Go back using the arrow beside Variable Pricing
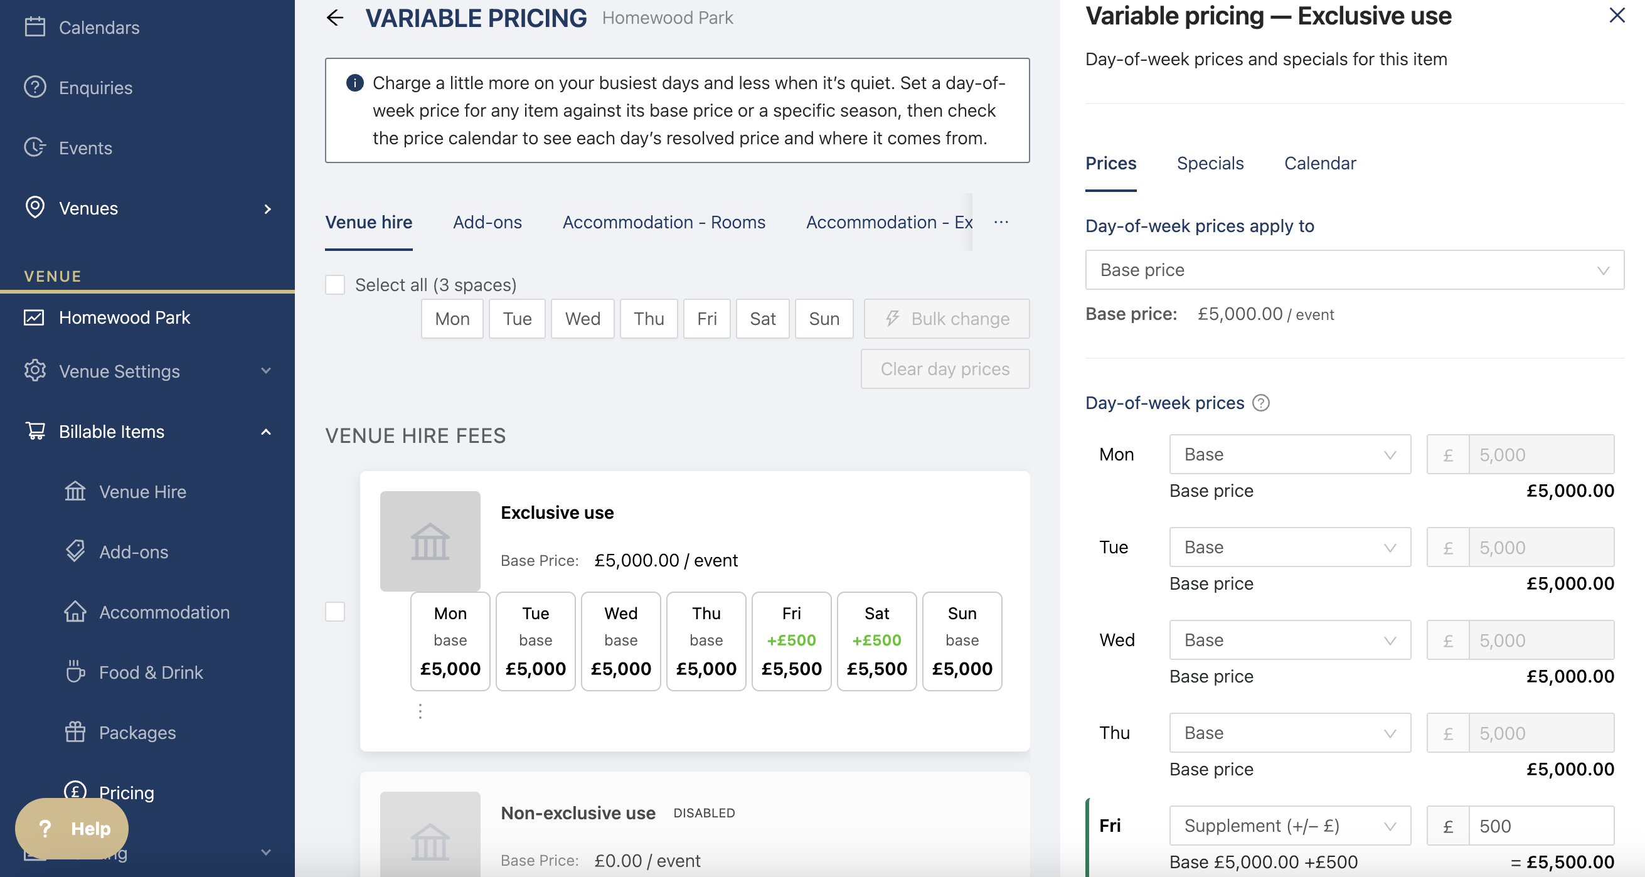 (x=335, y=18)
